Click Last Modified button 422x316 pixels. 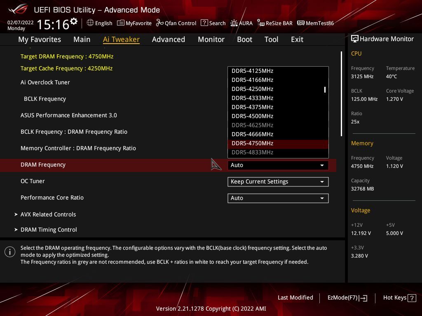295,298
